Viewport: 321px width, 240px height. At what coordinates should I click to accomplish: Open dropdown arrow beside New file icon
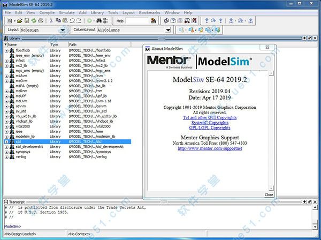[14, 21]
